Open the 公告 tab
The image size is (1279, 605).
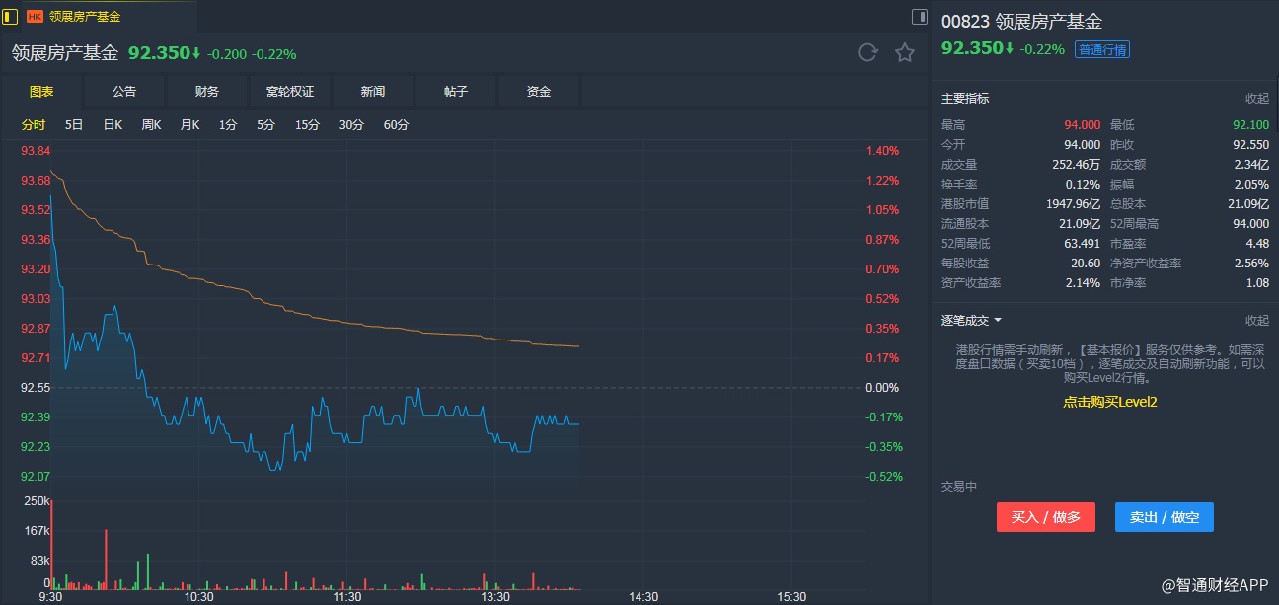[x=124, y=92]
